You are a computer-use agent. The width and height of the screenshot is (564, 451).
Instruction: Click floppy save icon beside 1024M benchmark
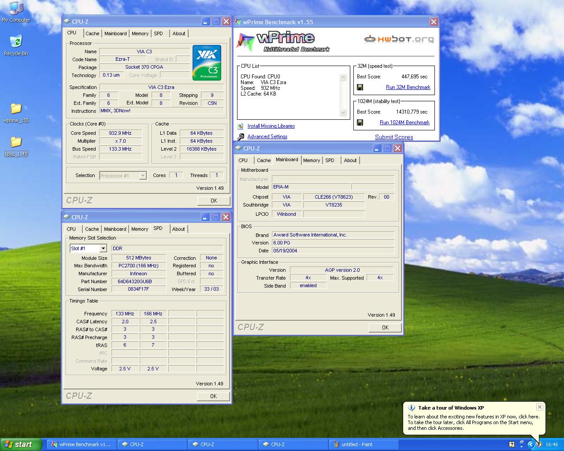[360, 122]
